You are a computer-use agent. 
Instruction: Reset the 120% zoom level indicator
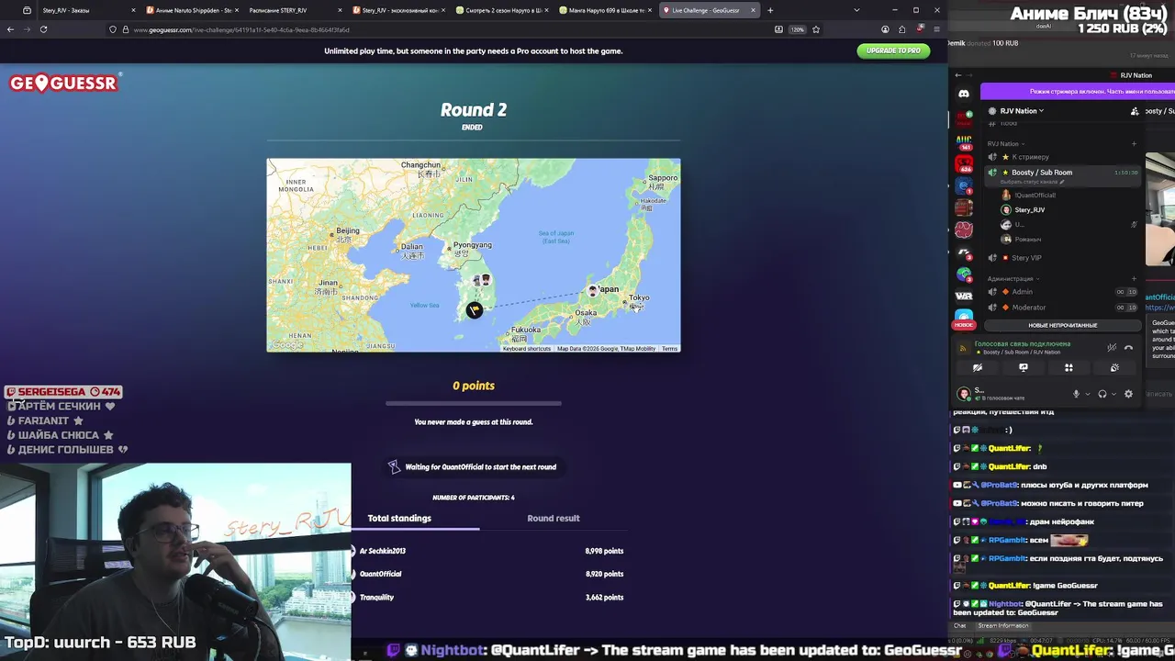797,29
